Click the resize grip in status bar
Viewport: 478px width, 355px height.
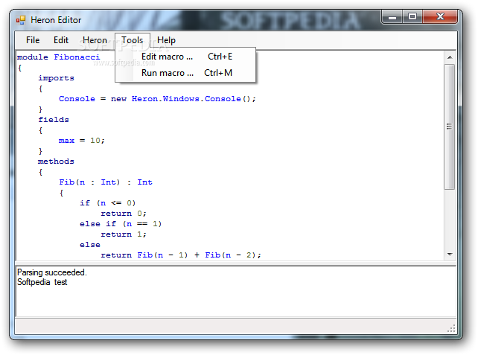(x=451, y=328)
